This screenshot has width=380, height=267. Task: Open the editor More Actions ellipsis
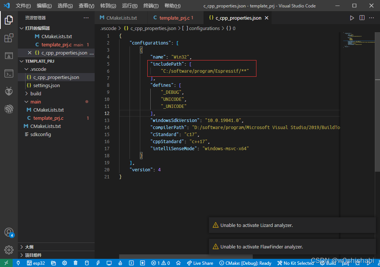click(x=371, y=18)
